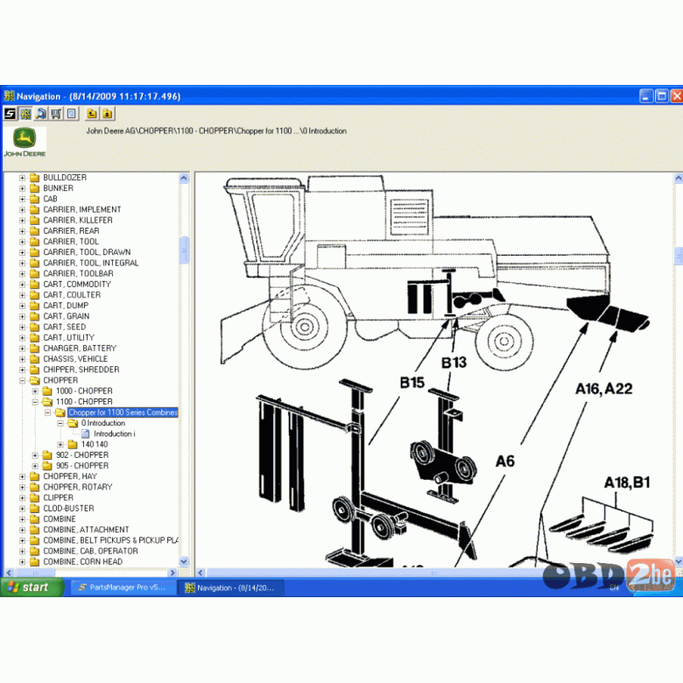Maximize the Navigation window
Viewport: 683px width, 683px height.
[662, 95]
